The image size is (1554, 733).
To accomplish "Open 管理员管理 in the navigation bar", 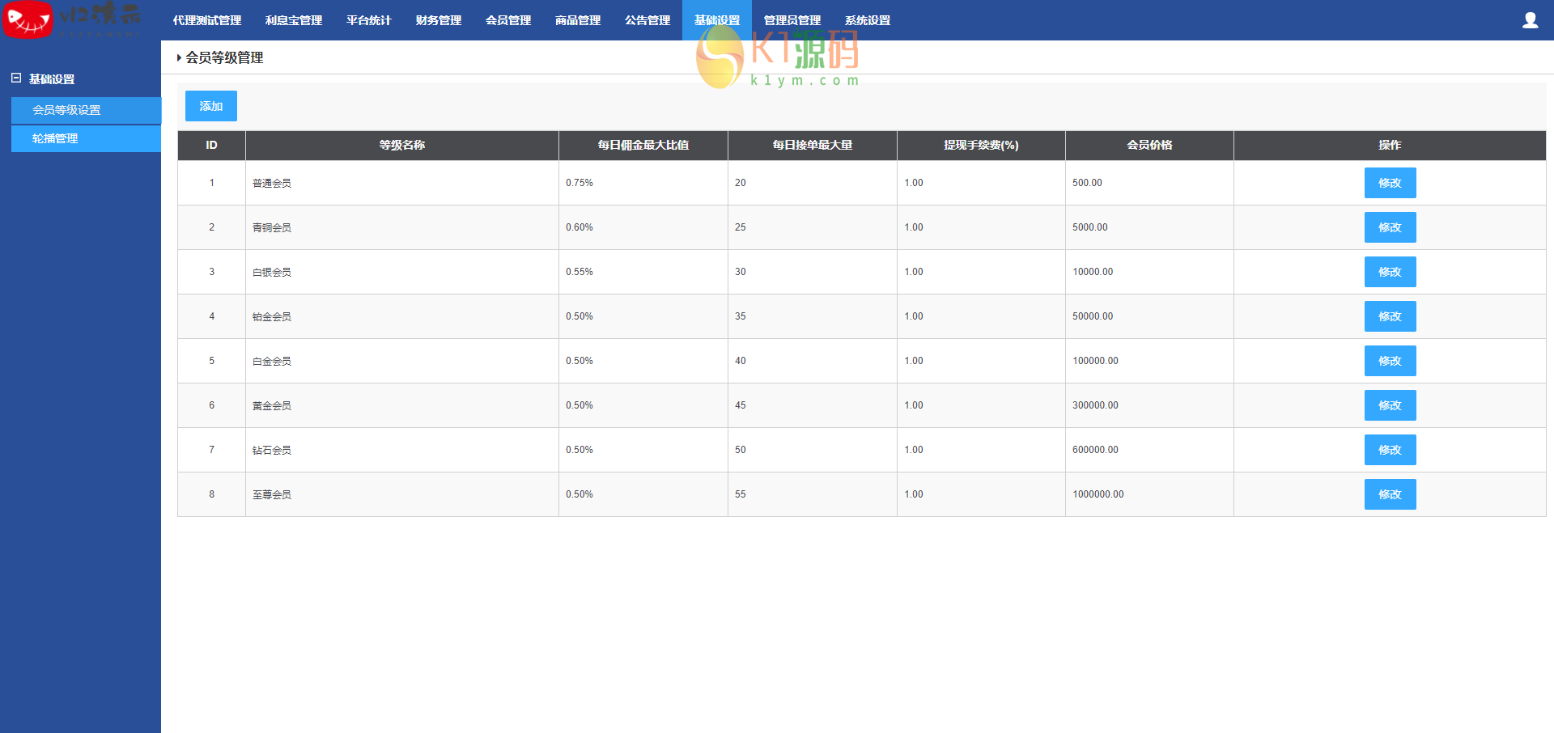I will coord(792,20).
